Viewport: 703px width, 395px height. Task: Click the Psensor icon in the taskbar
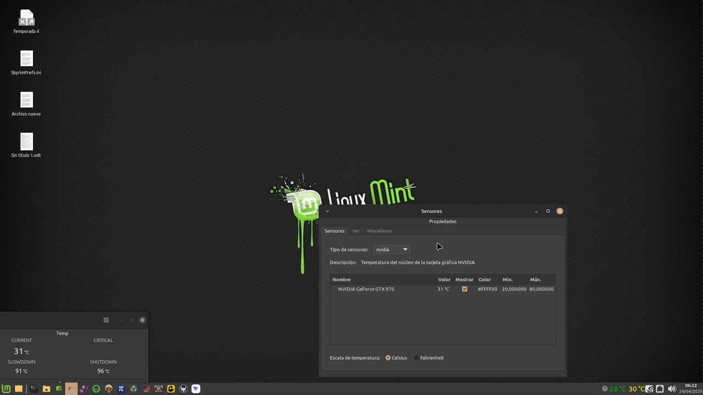tap(71, 388)
